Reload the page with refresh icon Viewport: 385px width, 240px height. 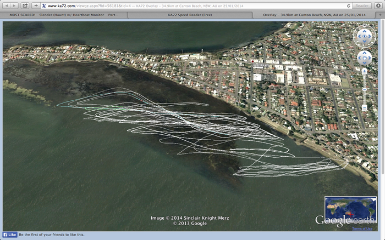pos(348,5)
